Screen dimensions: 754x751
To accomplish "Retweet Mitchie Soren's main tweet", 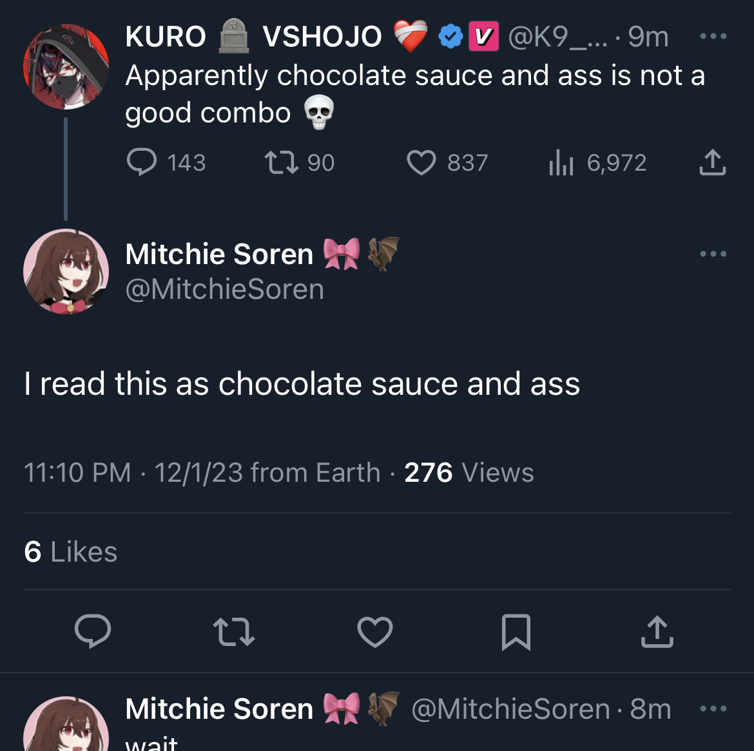I will pos(233,631).
